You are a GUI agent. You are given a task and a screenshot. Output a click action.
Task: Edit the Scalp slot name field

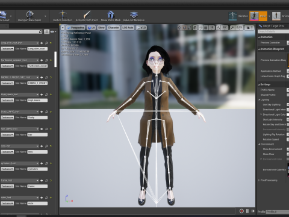click(x=37, y=118)
